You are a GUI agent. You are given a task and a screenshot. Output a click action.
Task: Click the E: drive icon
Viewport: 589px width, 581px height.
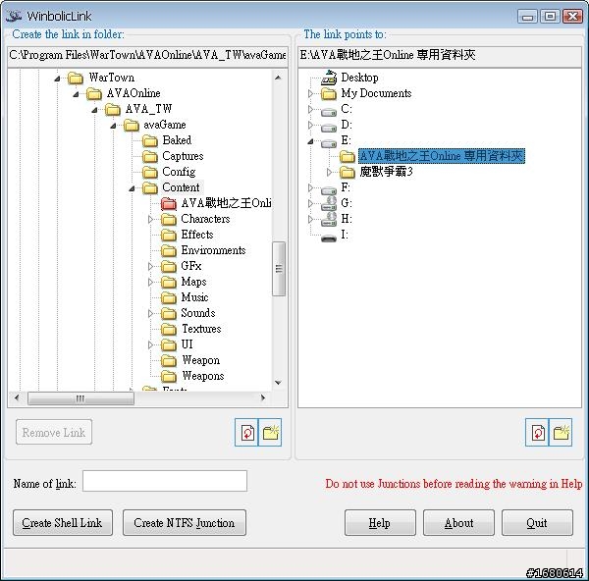pos(329,143)
